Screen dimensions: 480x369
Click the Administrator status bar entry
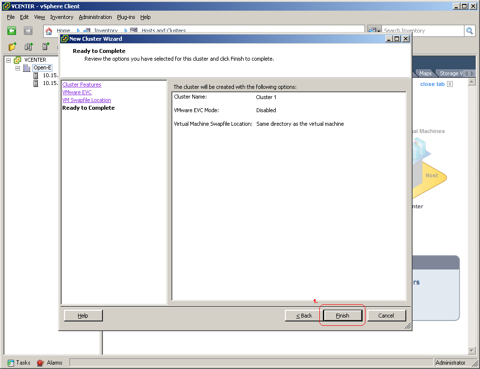(450, 363)
